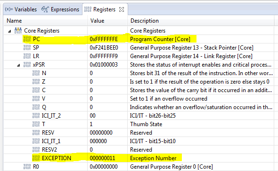Collapse the xPSR register node

coord(18,65)
